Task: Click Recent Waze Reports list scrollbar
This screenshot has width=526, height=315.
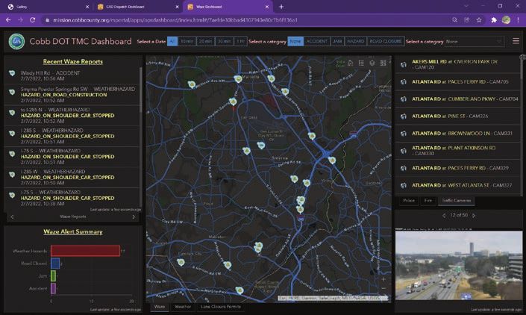Action: coord(140,90)
